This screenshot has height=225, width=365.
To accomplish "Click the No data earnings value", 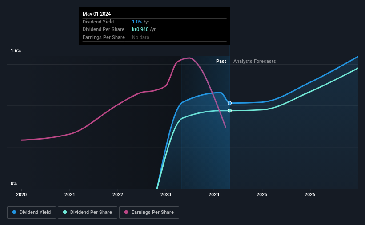I will (x=140, y=37).
